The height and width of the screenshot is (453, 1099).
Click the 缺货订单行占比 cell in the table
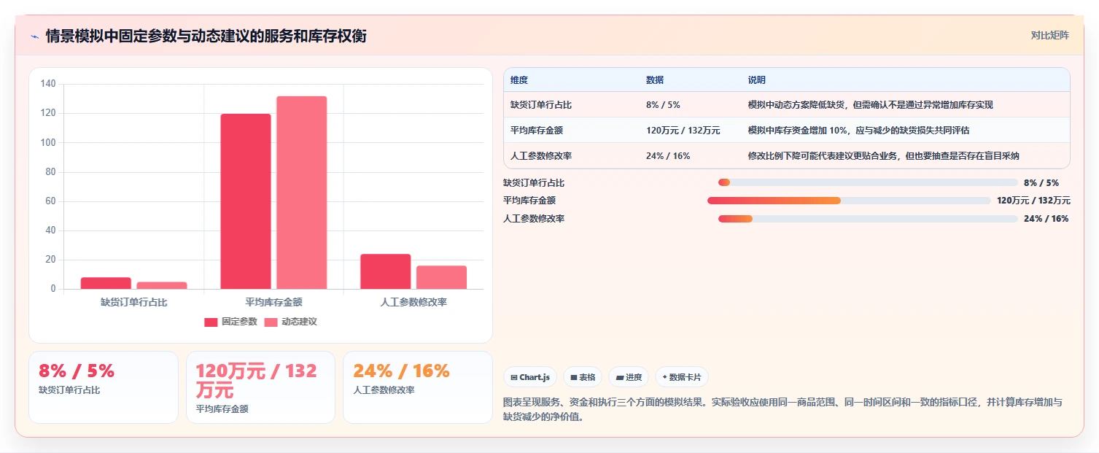tap(571, 105)
